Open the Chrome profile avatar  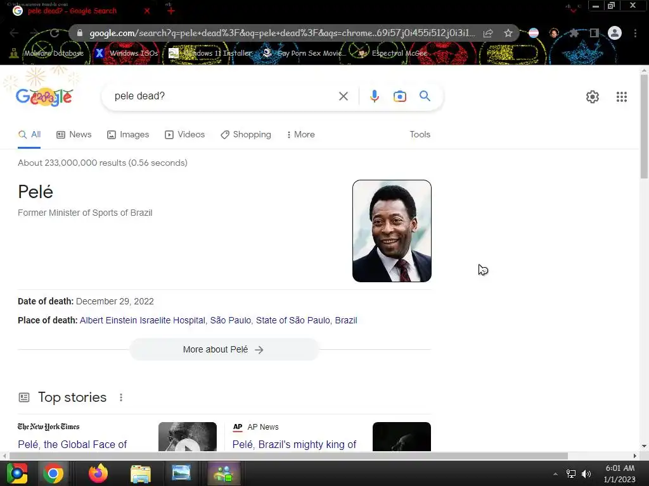tap(615, 33)
